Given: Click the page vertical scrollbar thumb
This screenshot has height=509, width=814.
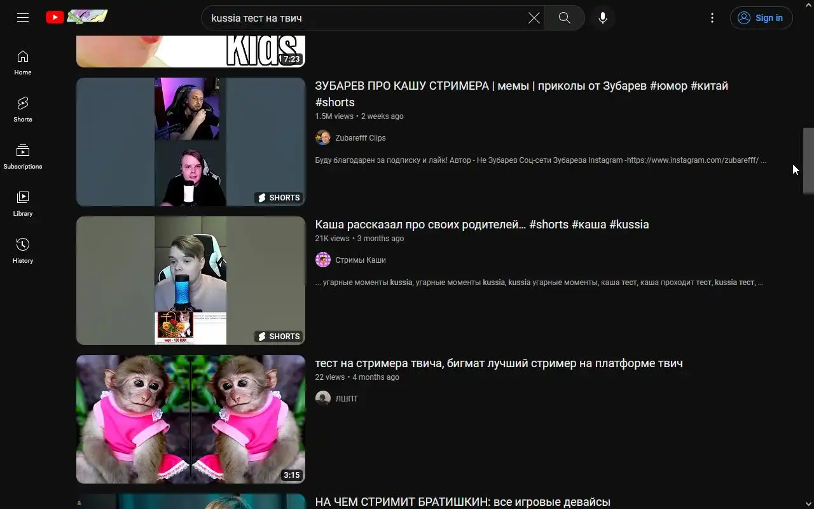Looking at the screenshot, I should pos(808,160).
